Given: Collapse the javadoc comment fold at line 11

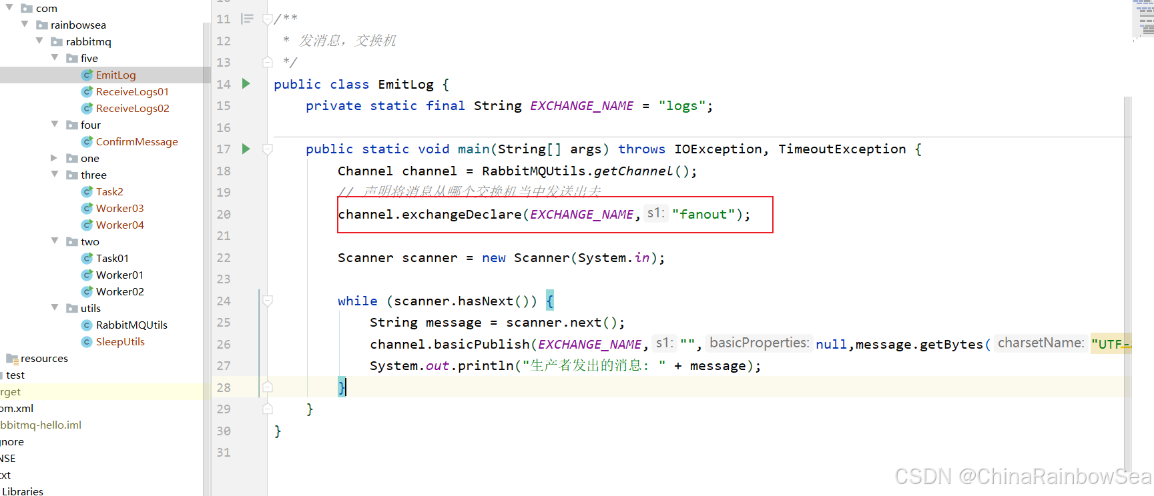Looking at the screenshot, I should pyautogui.click(x=267, y=19).
